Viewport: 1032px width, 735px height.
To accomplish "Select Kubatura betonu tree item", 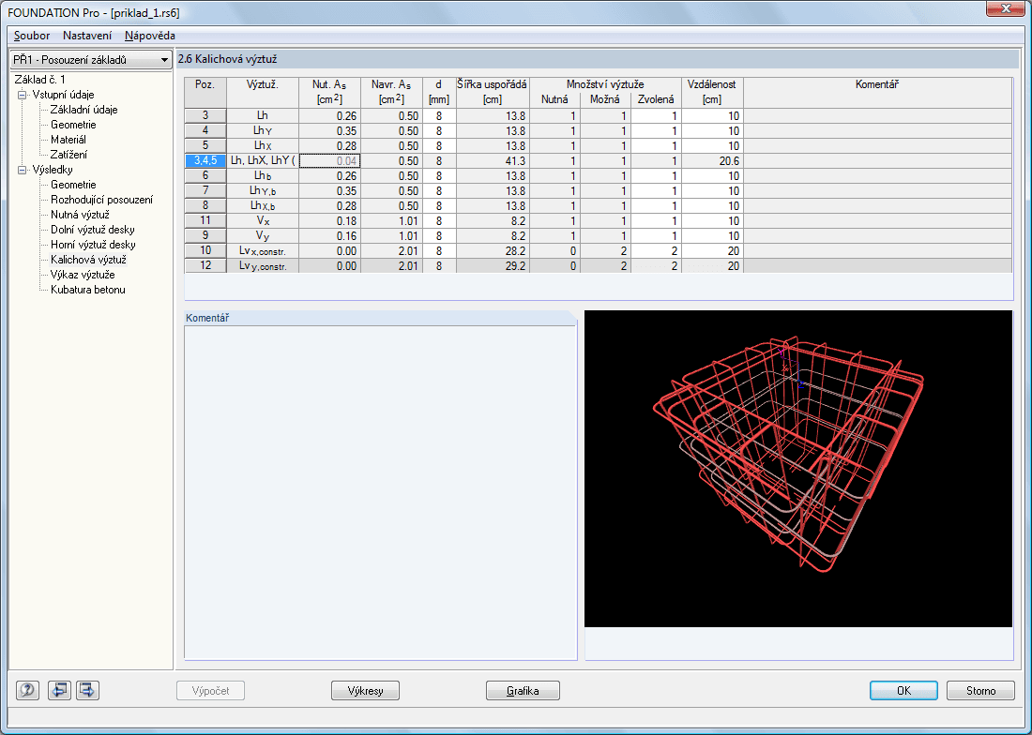I will (87, 290).
